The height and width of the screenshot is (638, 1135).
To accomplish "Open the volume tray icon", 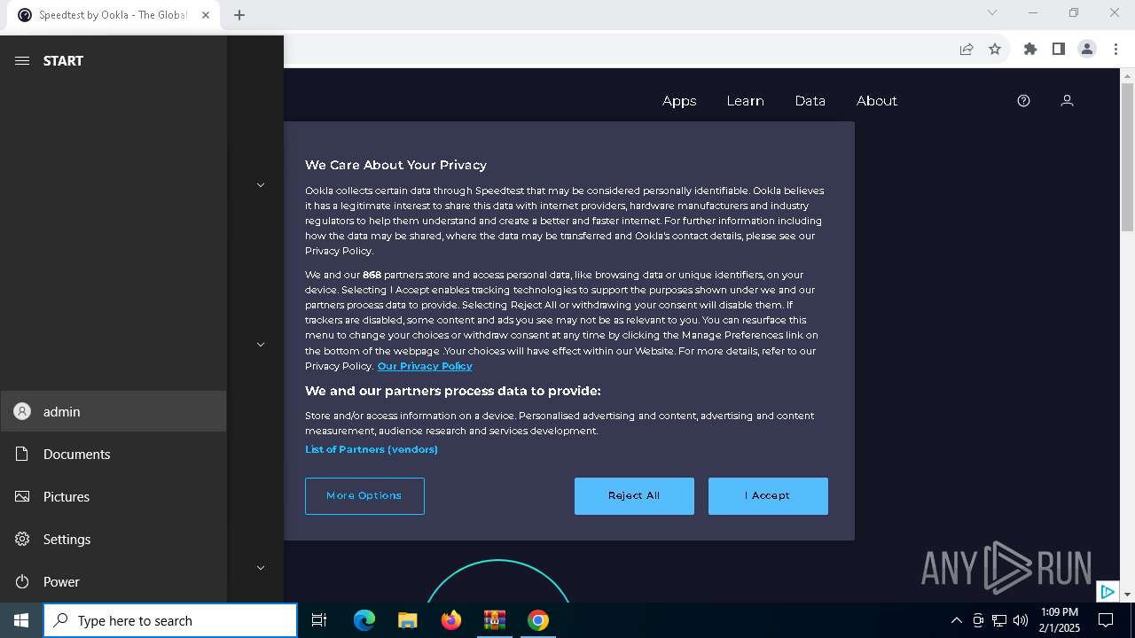I will point(1021,620).
